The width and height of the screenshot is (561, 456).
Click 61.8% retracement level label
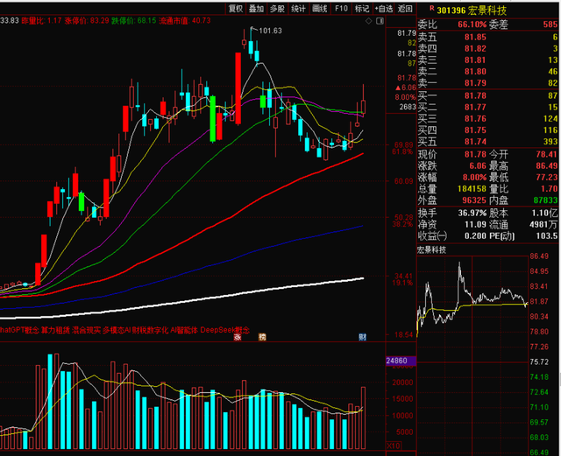[402, 152]
